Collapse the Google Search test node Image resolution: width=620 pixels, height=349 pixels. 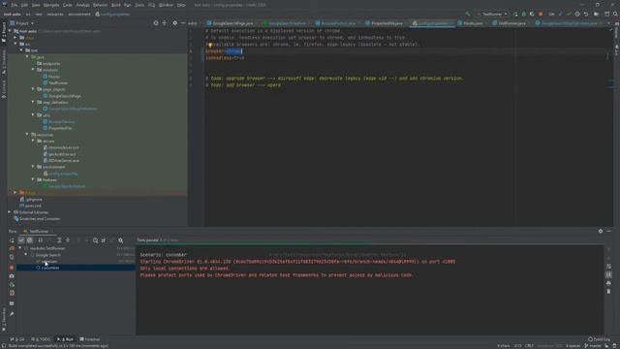click(x=26, y=255)
